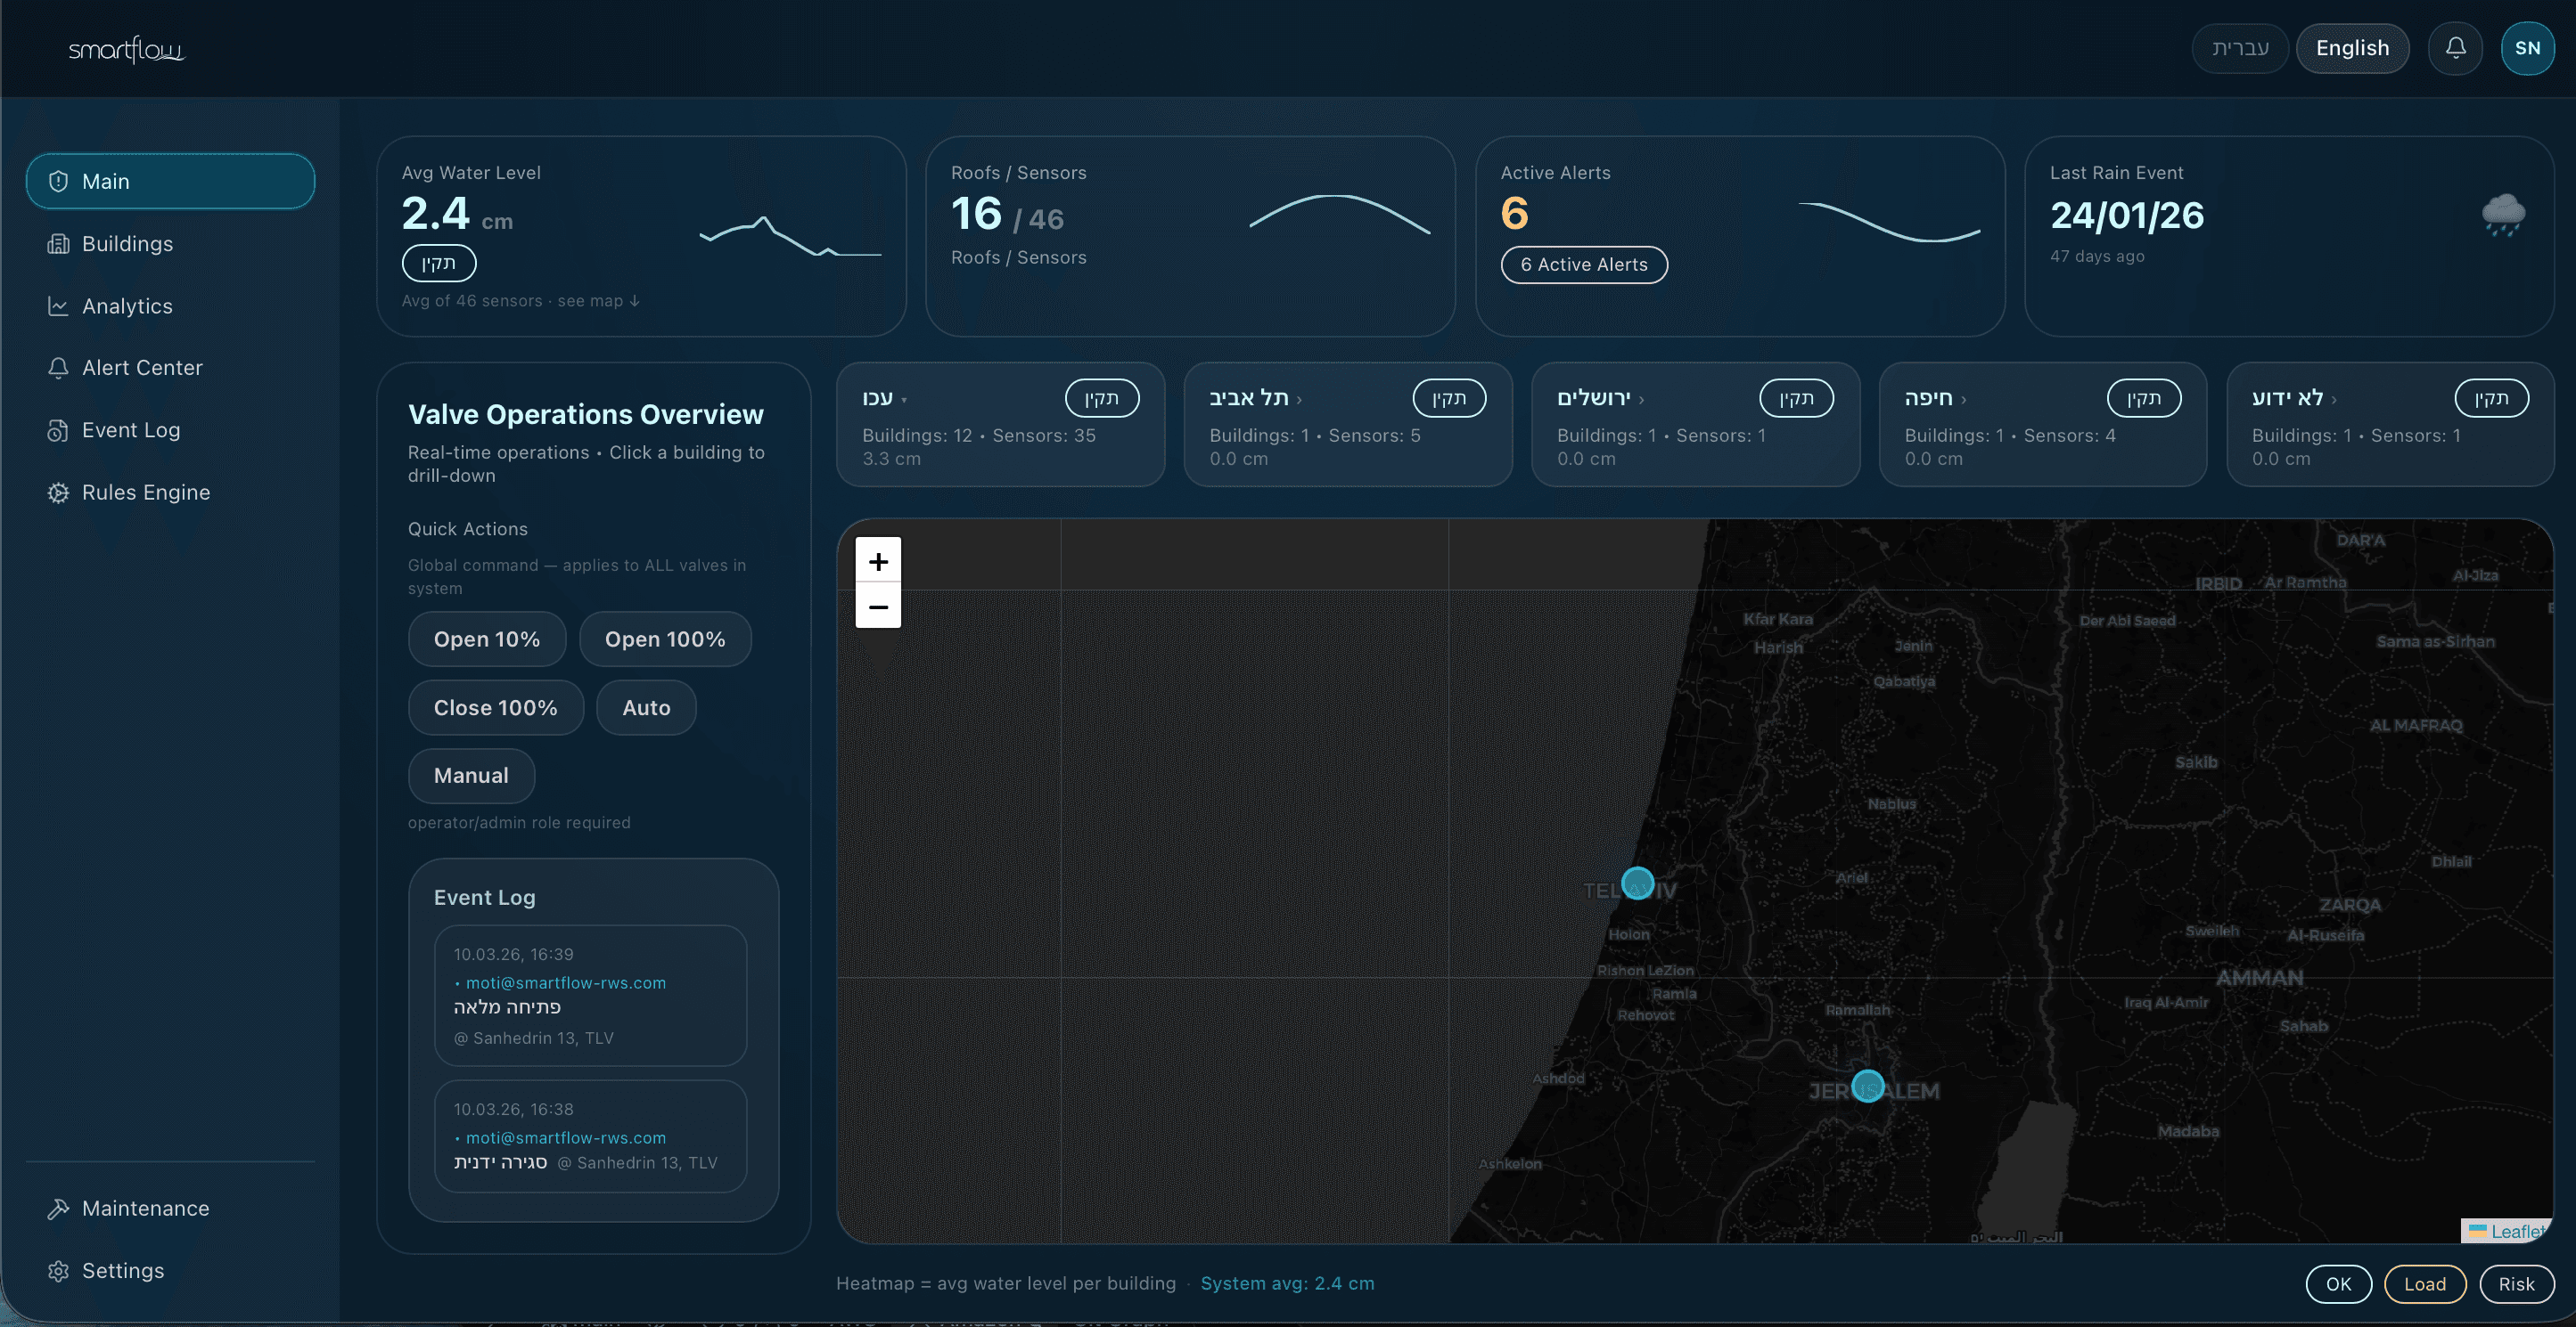This screenshot has height=1327, width=2576.
Task: Open the Analytics section
Action: tap(127, 305)
